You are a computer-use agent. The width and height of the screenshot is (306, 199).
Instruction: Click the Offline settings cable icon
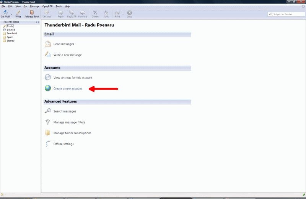tap(47, 144)
